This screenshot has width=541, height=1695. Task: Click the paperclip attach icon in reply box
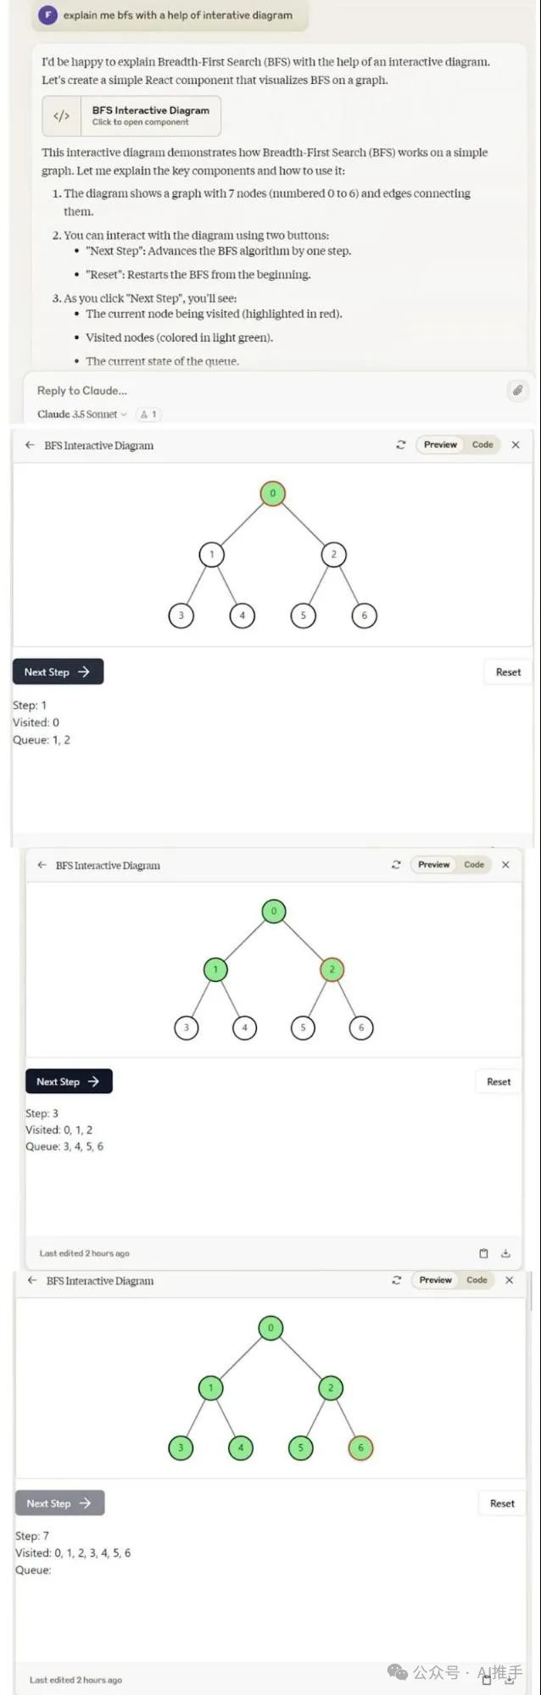(x=516, y=390)
